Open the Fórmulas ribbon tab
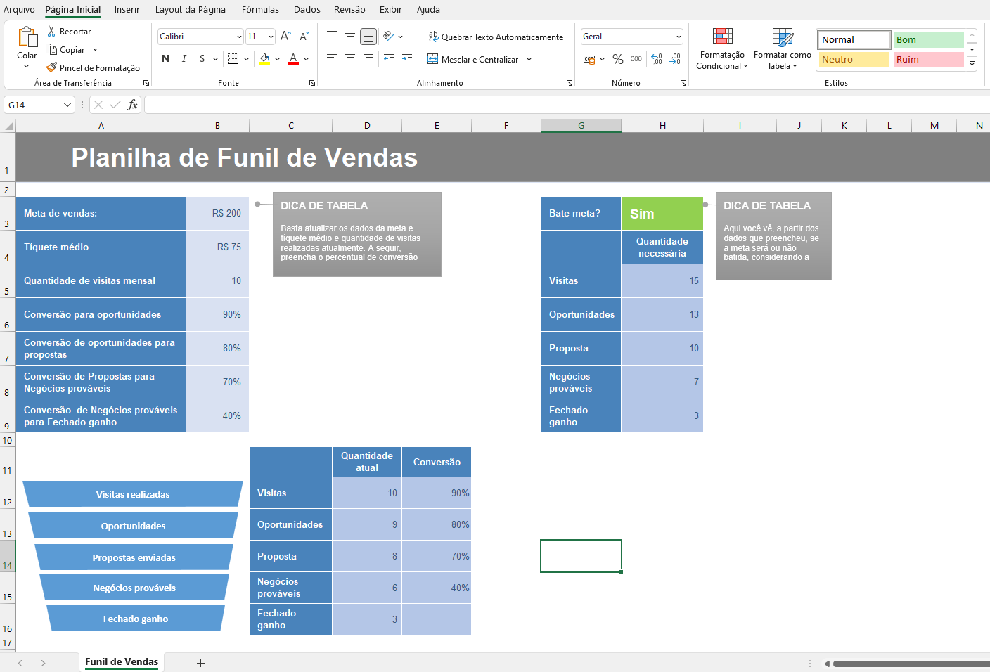The image size is (990, 672). (260, 9)
